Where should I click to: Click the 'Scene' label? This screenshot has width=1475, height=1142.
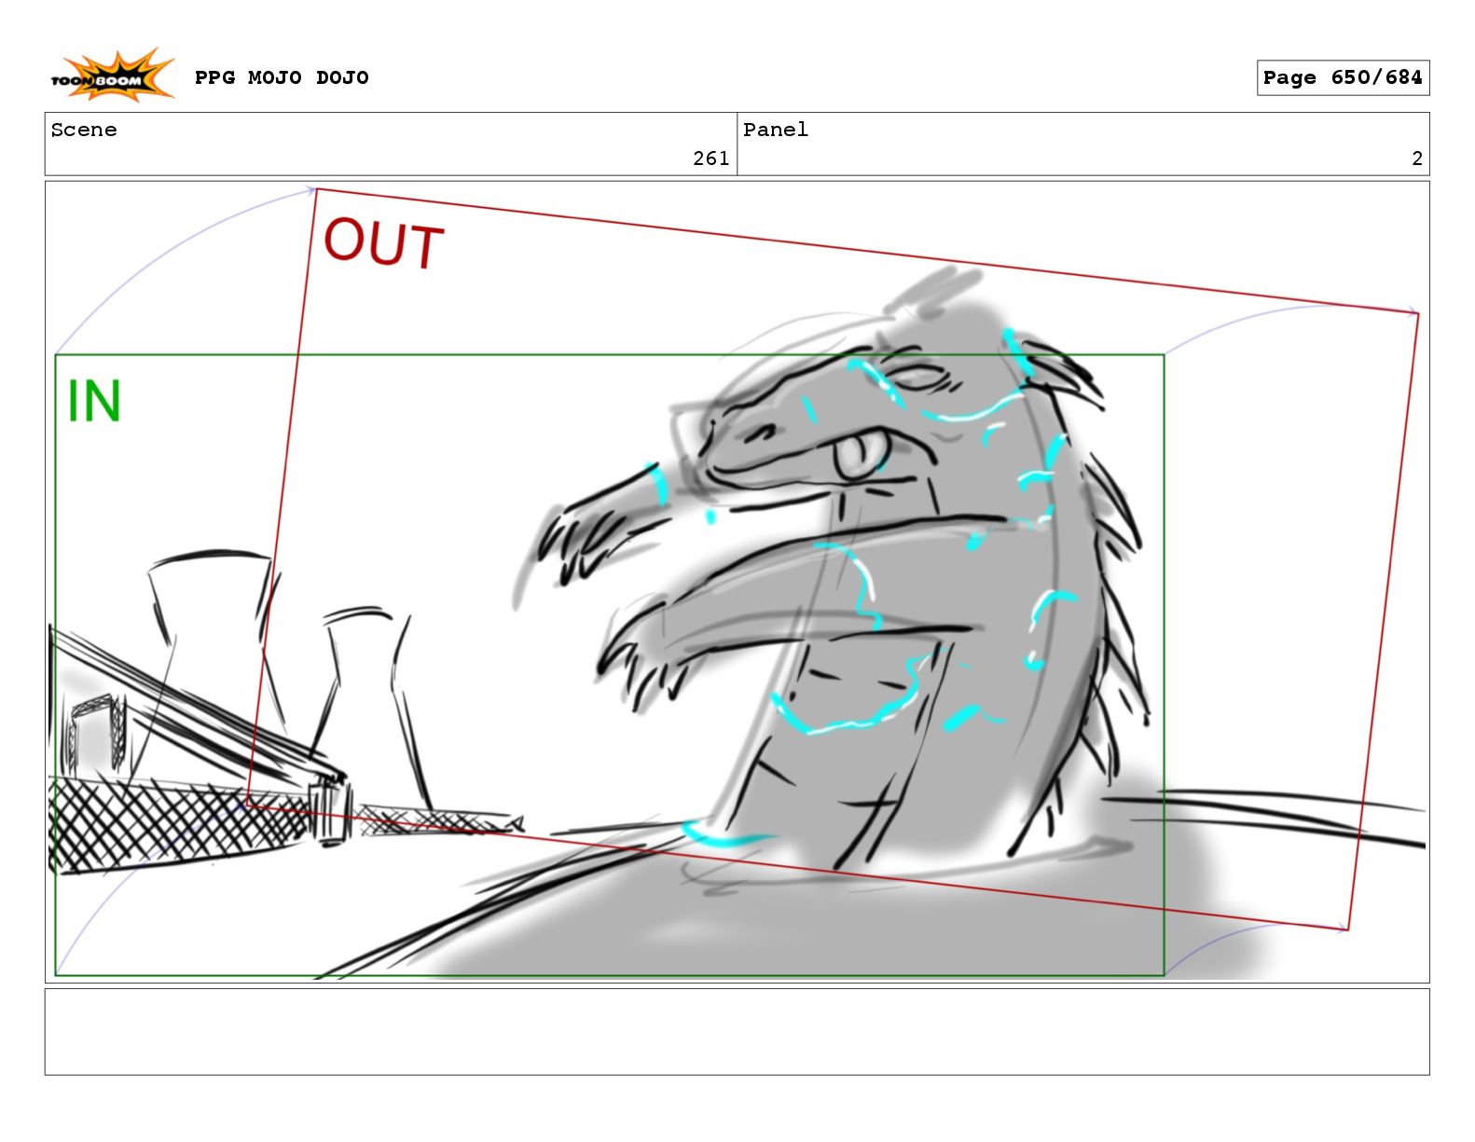point(84,130)
